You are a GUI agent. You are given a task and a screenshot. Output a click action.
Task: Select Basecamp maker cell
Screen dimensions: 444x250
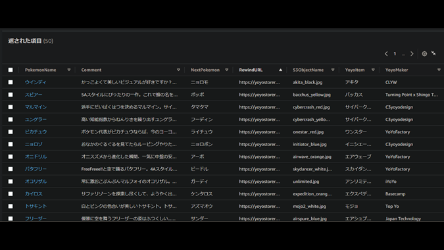click(395, 194)
